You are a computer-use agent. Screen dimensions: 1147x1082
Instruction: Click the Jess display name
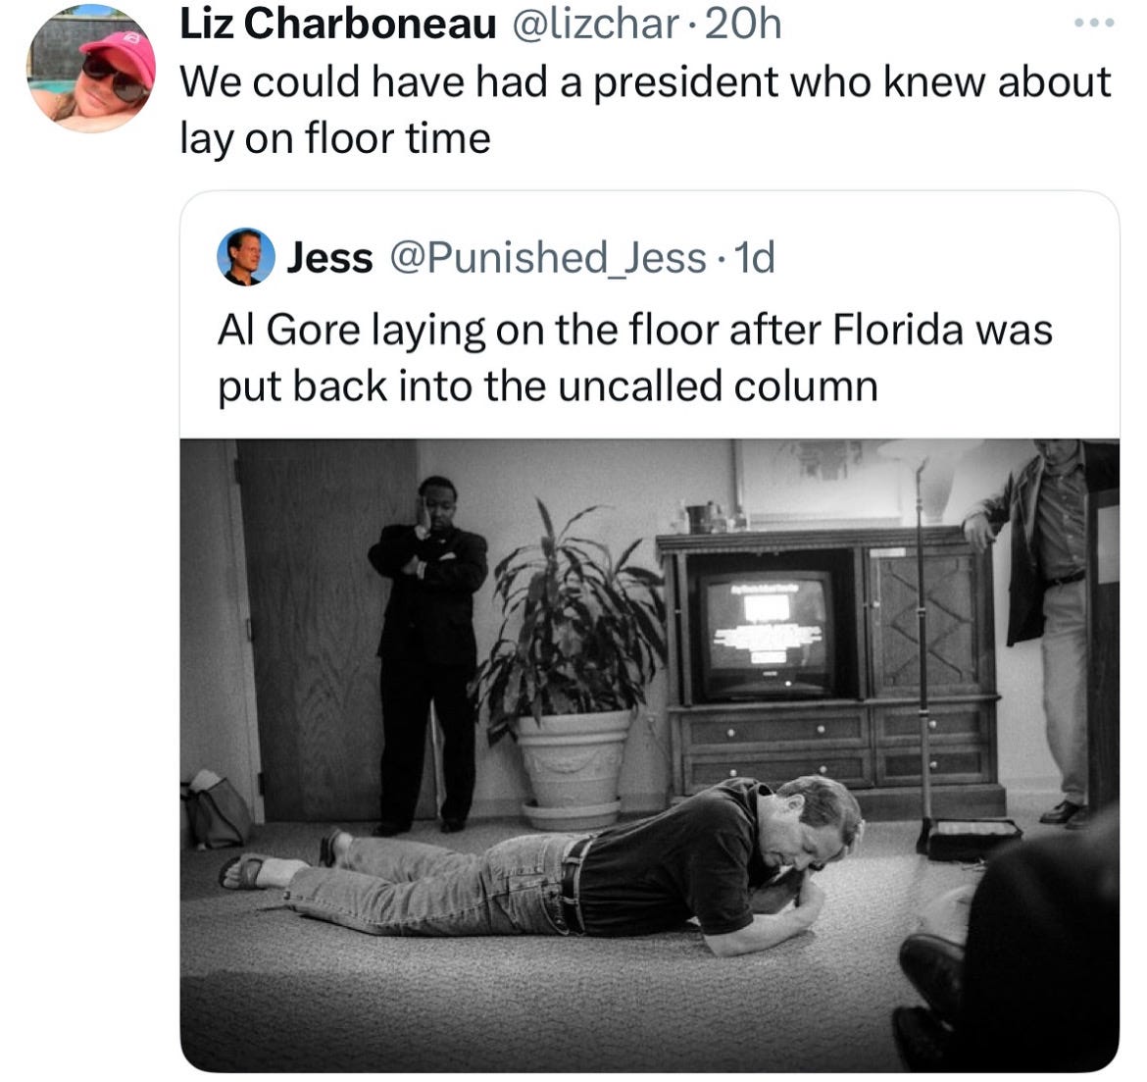[330, 258]
